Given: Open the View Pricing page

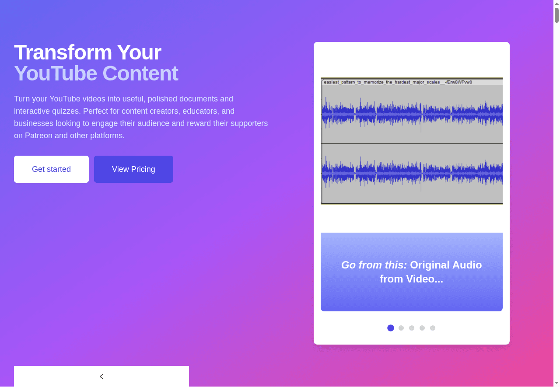Looking at the screenshot, I should coord(133,169).
